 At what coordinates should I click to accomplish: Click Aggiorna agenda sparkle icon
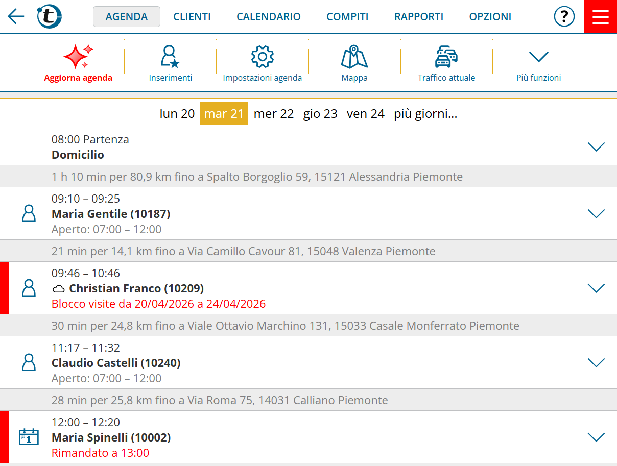click(x=78, y=57)
